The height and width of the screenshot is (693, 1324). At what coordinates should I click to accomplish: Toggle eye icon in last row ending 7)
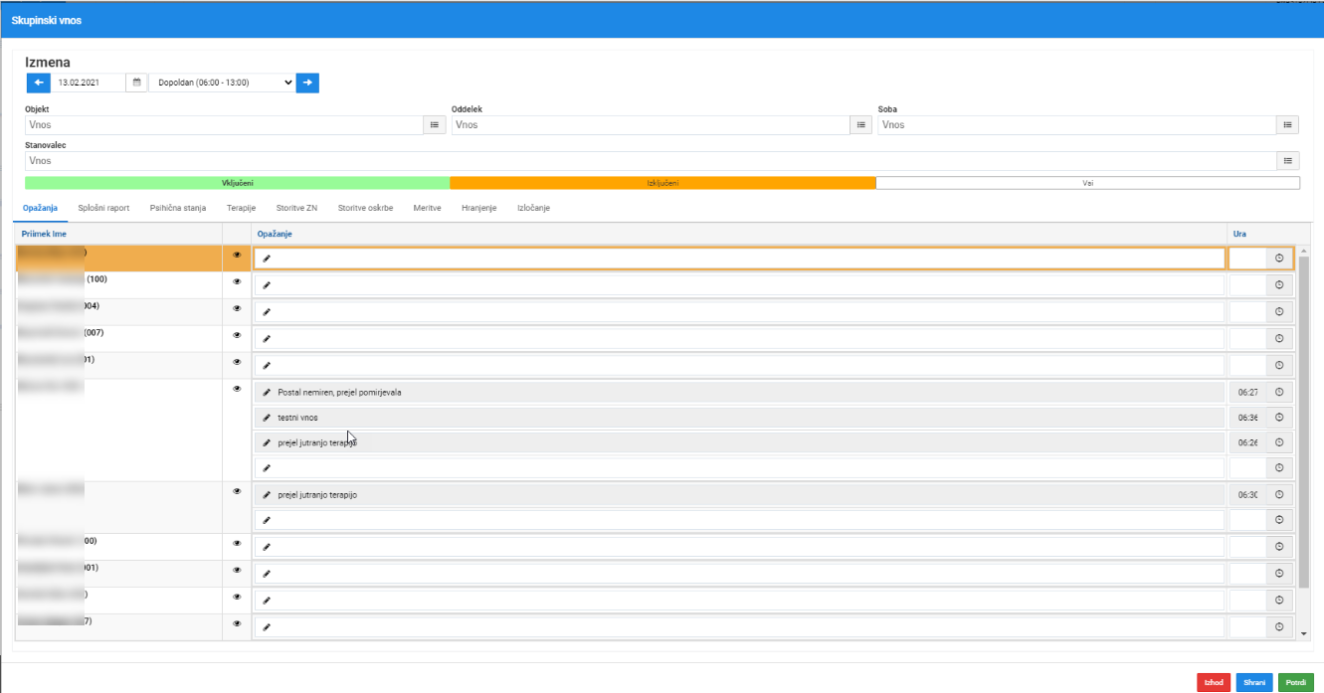click(237, 623)
